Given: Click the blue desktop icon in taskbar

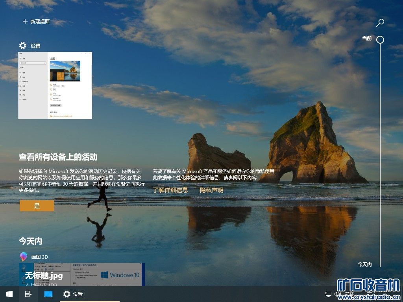Looking at the screenshot, I should pos(48,294).
